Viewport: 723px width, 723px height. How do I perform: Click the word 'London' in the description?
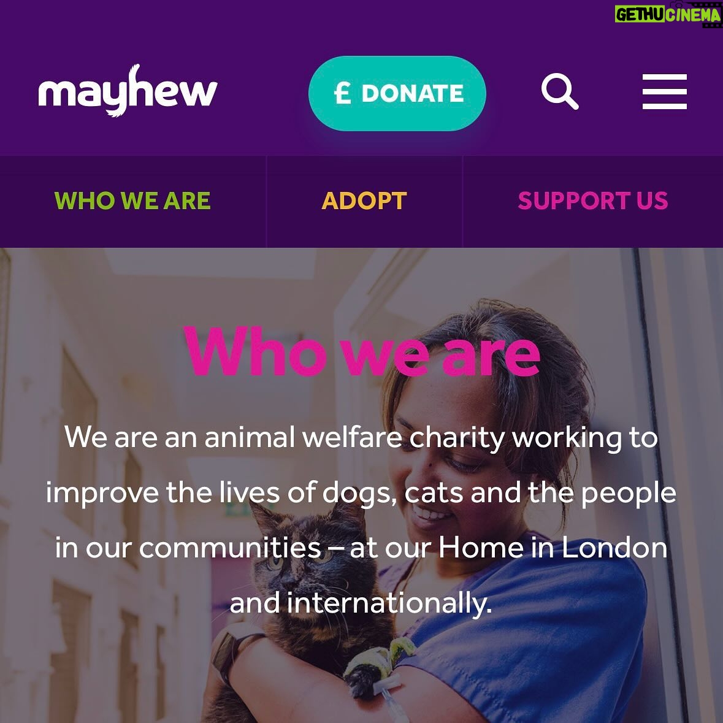[x=614, y=548]
